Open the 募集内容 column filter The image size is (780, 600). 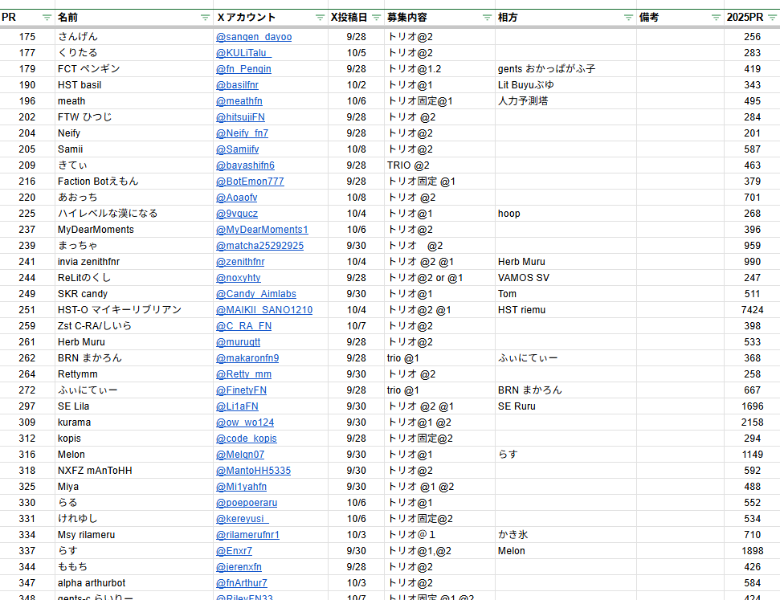pyautogui.click(x=487, y=18)
